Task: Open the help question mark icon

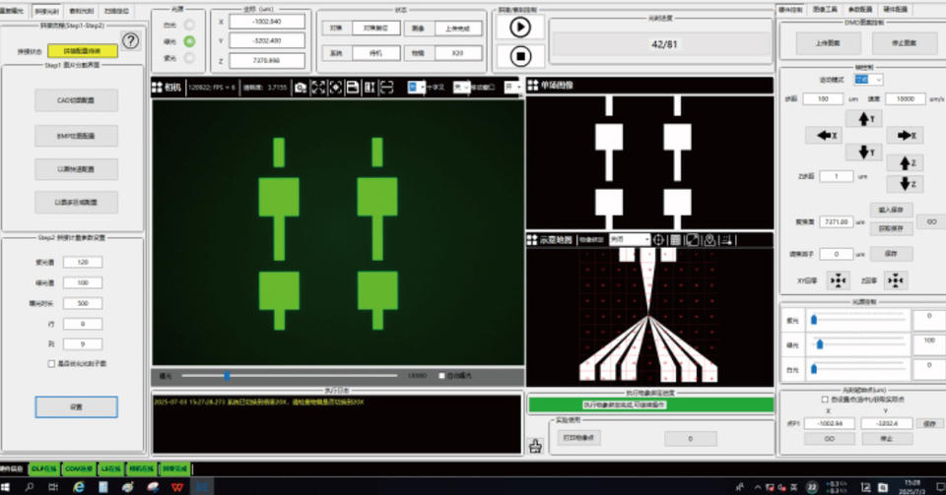Action: coord(131,41)
